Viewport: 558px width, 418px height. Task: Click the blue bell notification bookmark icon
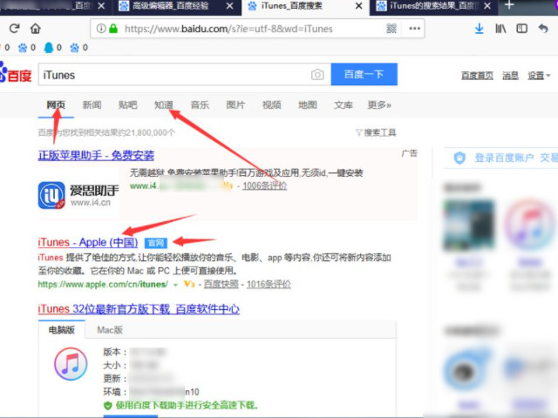(x=49, y=48)
